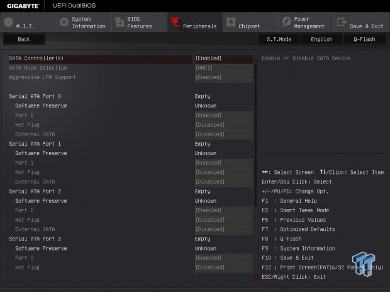Click Software Preserve under Port 2
Viewport: 390px width, 292px height.
(x=41, y=201)
